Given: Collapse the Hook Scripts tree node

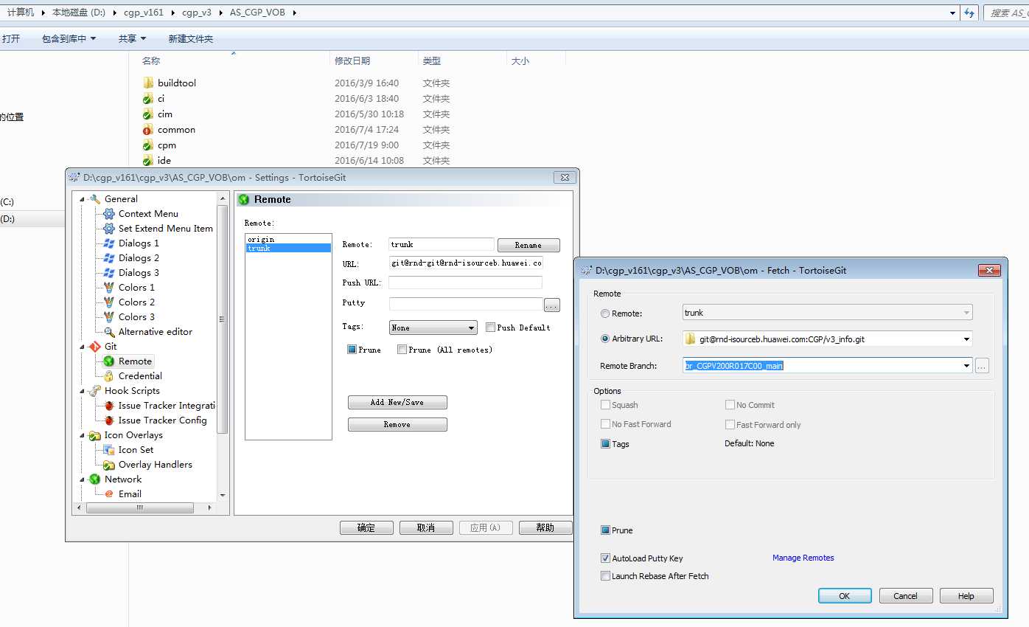Looking at the screenshot, I should pyautogui.click(x=83, y=391).
